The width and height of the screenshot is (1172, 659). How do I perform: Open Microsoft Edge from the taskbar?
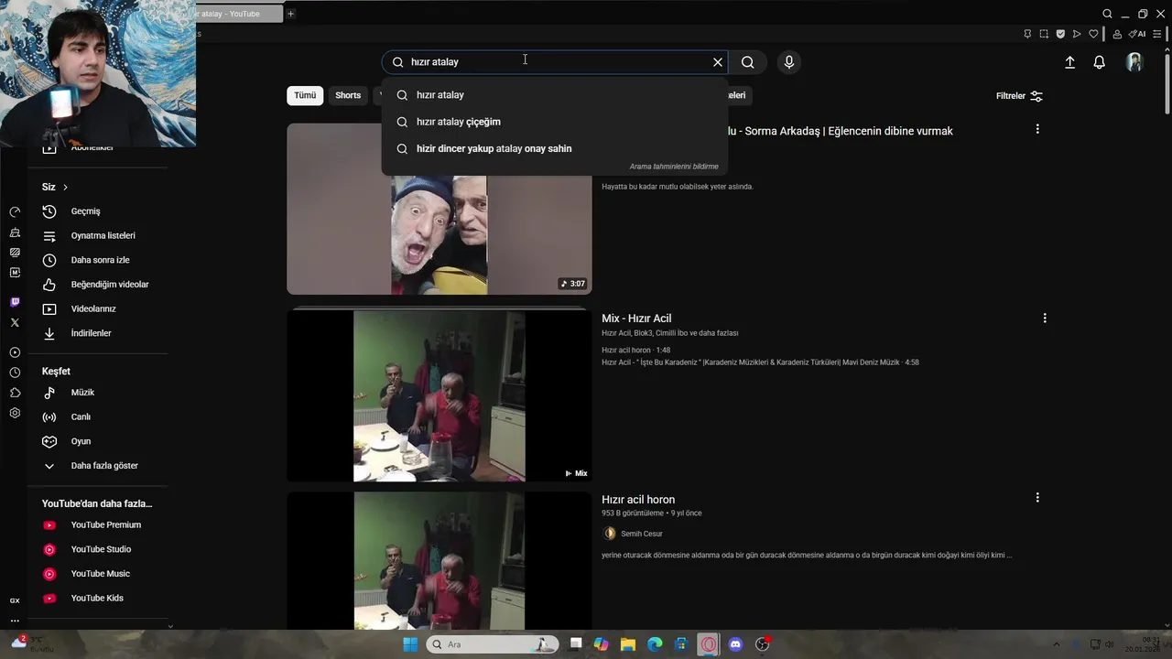tap(655, 644)
